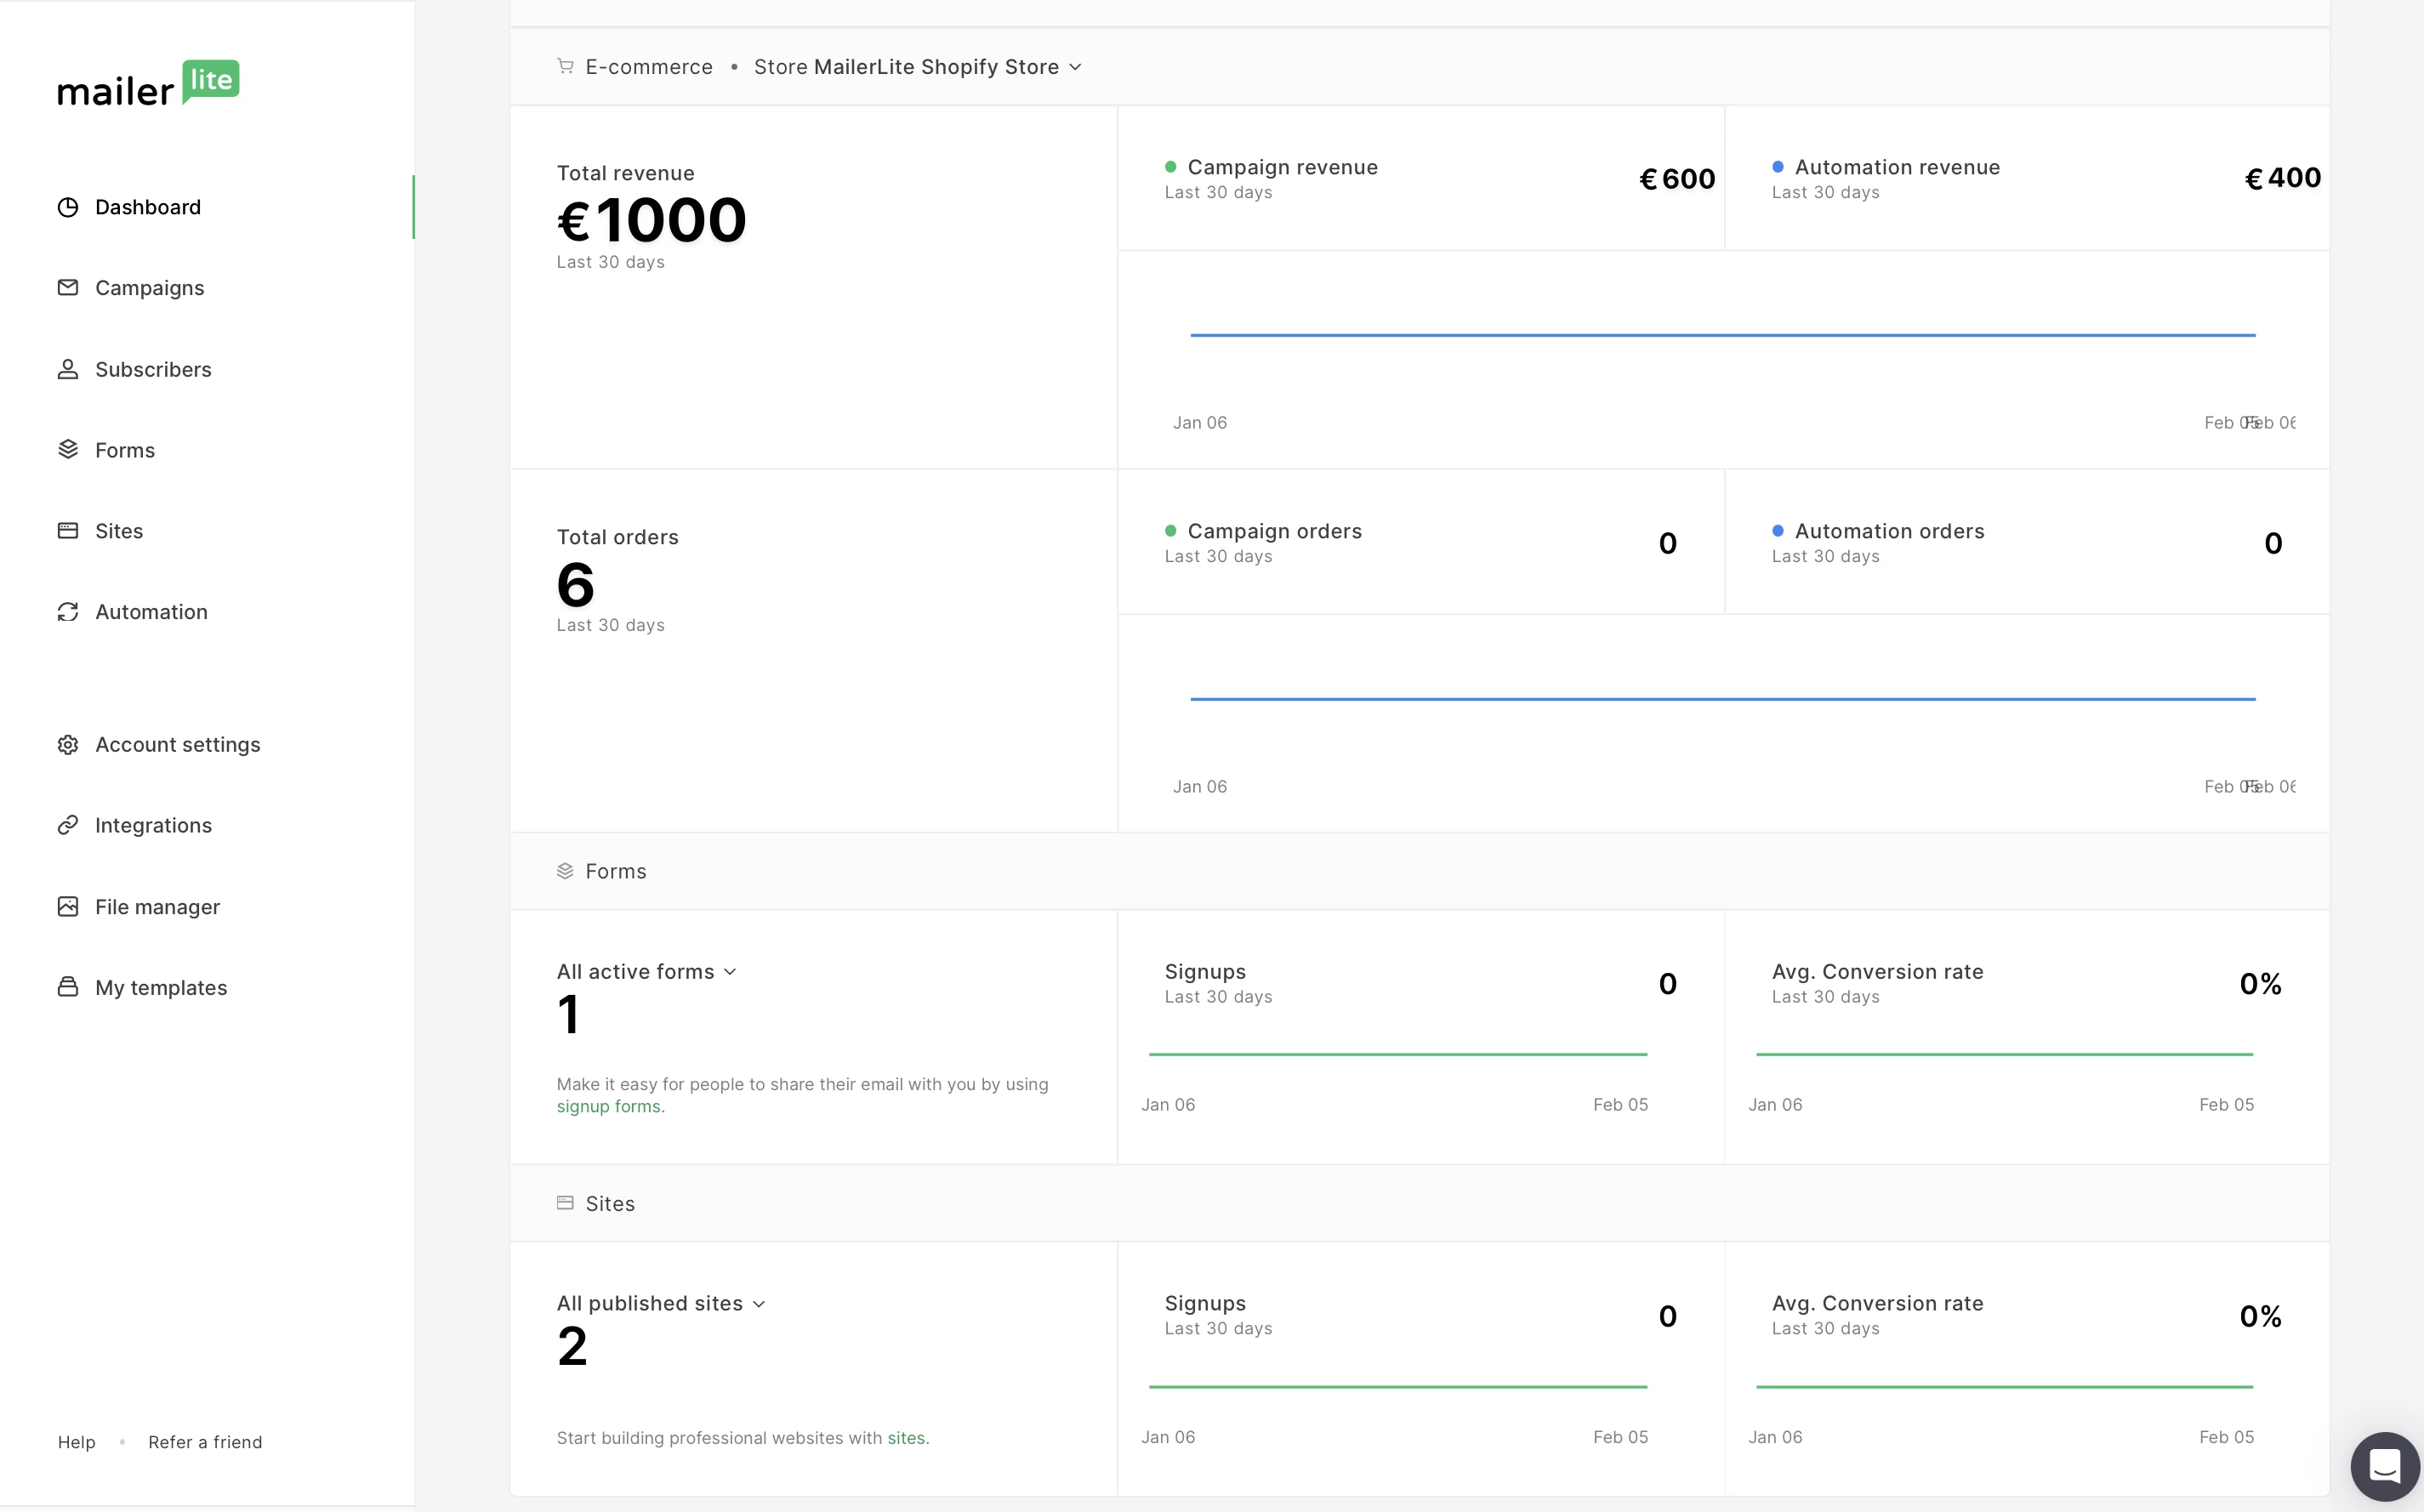
Task: Click the Campaigns envelope icon
Action: pos(68,288)
